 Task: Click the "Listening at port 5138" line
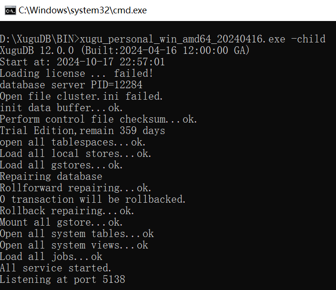(x=62, y=280)
